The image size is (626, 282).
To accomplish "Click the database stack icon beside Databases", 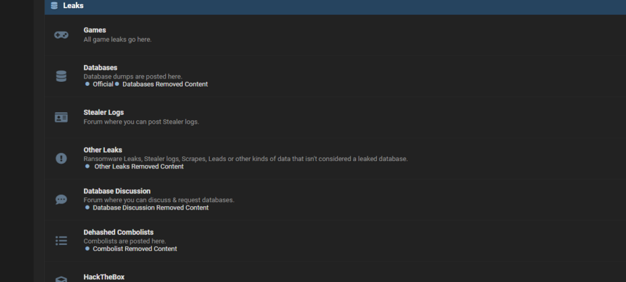I will 61,76.
